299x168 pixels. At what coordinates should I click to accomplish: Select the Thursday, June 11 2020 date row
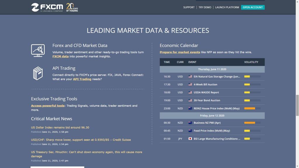[x=212, y=69]
